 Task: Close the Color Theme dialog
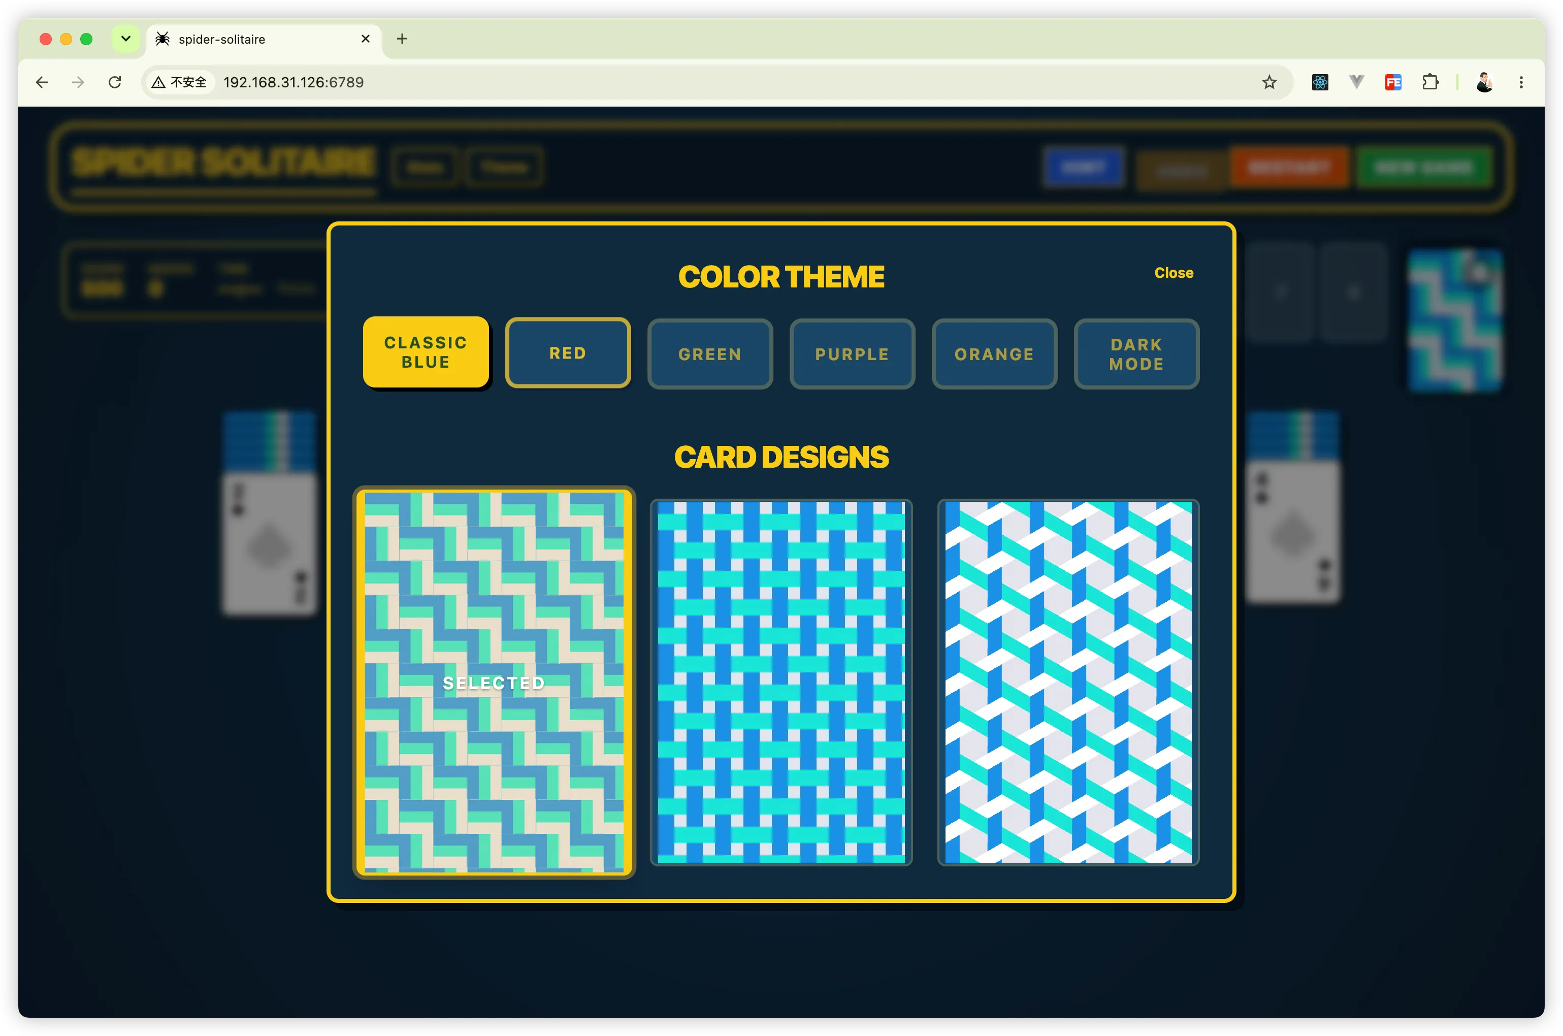1173,273
